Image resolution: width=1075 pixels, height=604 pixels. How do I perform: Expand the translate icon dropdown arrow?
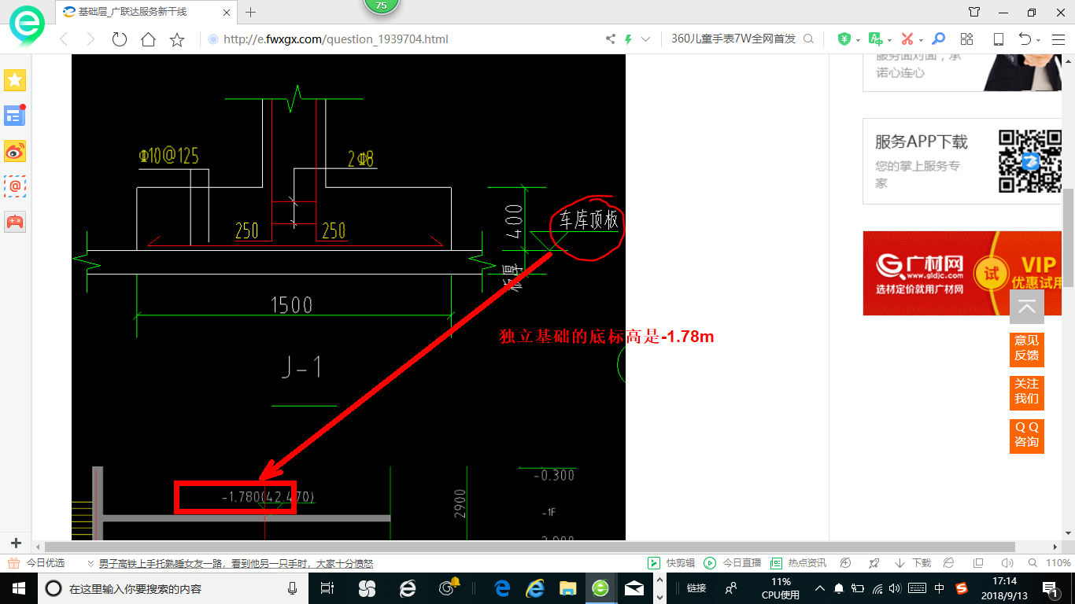pyautogui.click(x=889, y=40)
